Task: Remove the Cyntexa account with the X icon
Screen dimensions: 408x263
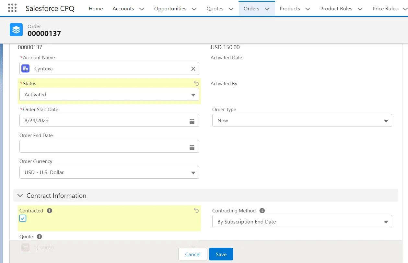Action: pos(193,68)
